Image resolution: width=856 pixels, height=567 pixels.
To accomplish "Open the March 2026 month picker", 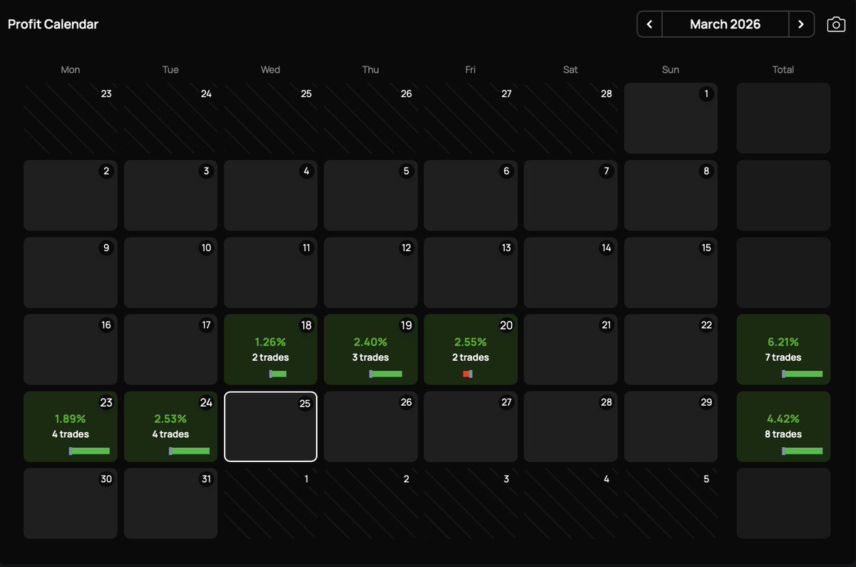I will [725, 24].
